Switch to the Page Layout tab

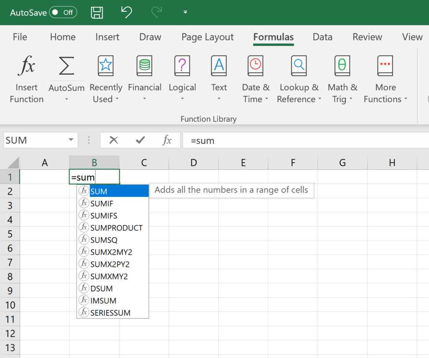207,37
